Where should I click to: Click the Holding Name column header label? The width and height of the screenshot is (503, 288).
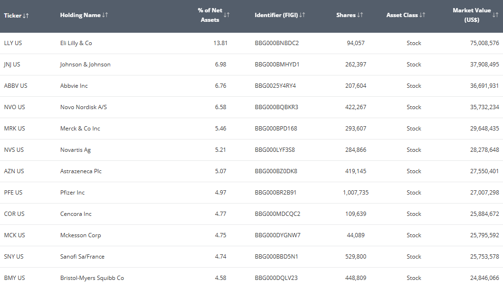pyautogui.click(x=81, y=15)
